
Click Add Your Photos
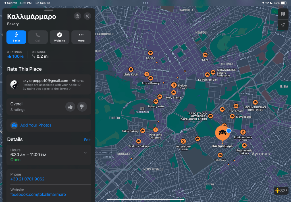36,125
